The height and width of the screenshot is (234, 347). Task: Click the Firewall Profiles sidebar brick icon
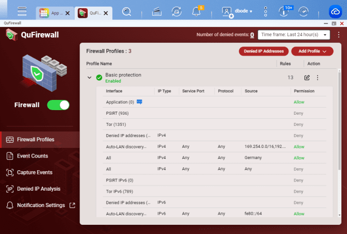(10, 140)
